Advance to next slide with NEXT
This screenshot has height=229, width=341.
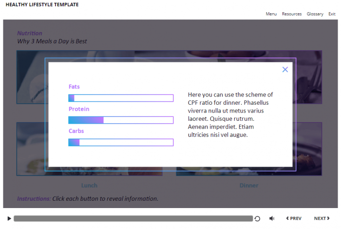tap(322, 219)
